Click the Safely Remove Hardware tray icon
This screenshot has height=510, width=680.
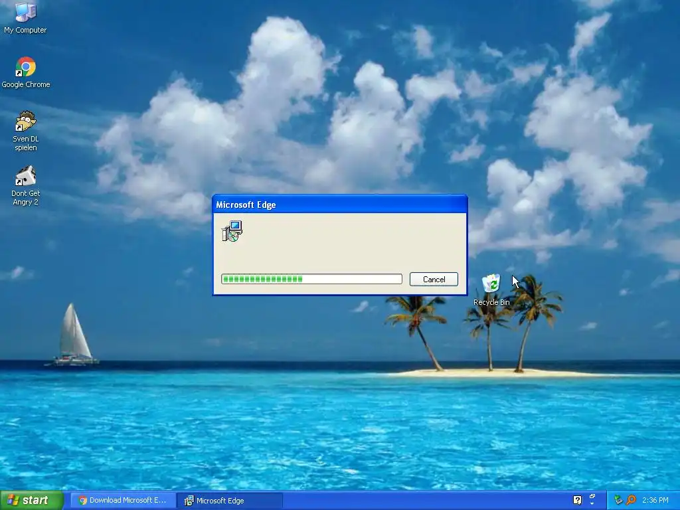(618, 500)
